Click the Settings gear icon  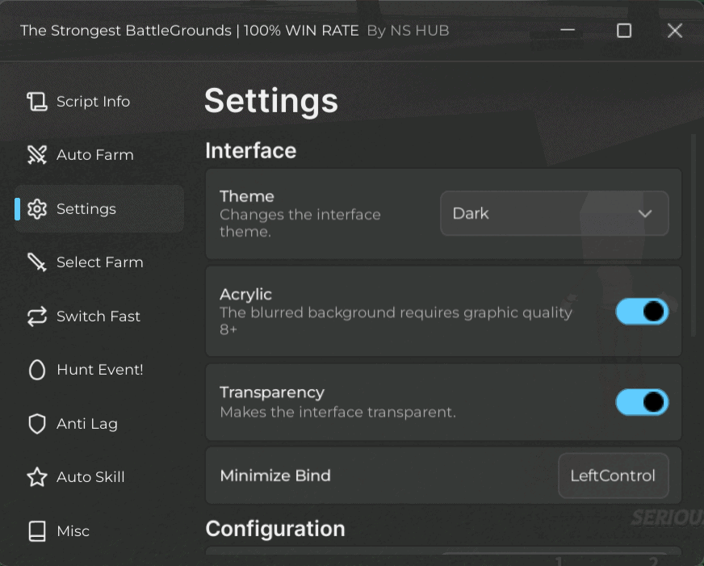coord(37,208)
